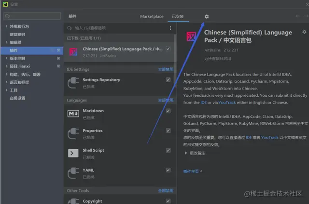Toggle the Shell Script plugin checkbox
The height and width of the screenshot is (204, 309).
(x=168, y=151)
